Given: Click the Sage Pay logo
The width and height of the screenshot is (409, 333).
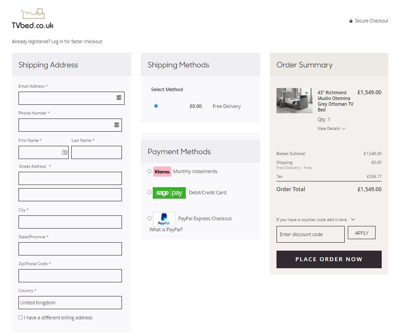Looking at the screenshot, I should coord(169,193).
